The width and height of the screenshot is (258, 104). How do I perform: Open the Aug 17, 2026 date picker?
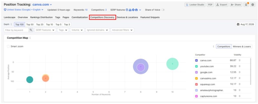coord(245,24)
